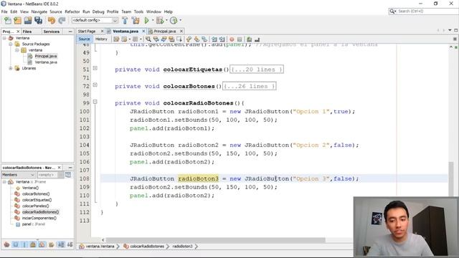Expand the Libraries node in Projects tree
The height and width of the screenshot is (258, 459).
10,68
